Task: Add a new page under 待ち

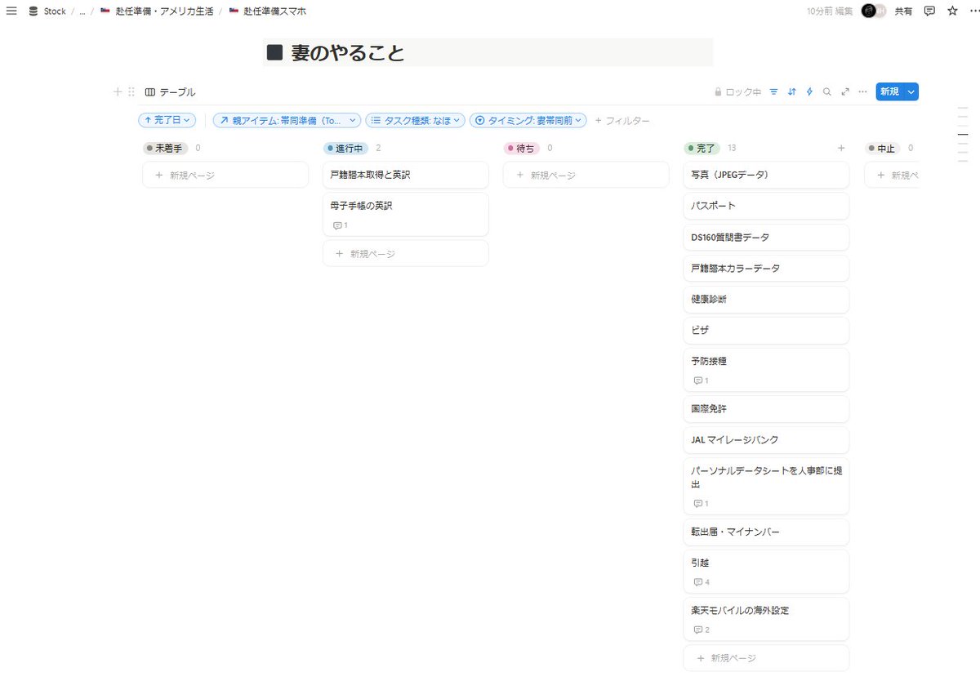Action: pyautogui.click(x=586, y=175)
